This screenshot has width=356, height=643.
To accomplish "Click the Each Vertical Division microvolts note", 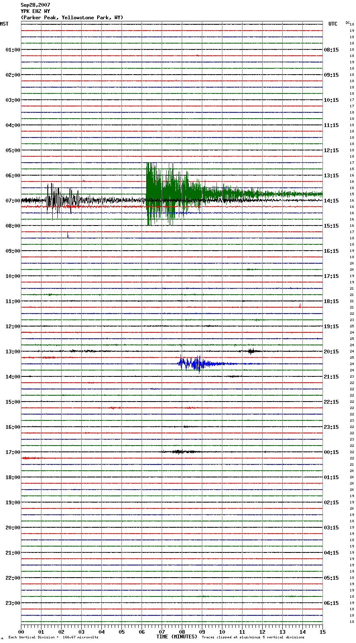I will [54, 637].
